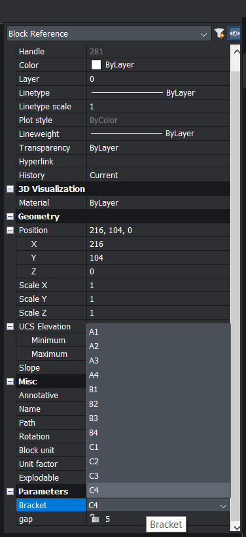Select A4 from the Bracket list
Viewport: 246px width, 537px height.
click(158, 375)
